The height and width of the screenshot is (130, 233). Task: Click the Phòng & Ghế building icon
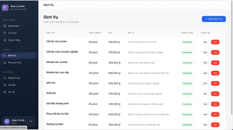5,62
